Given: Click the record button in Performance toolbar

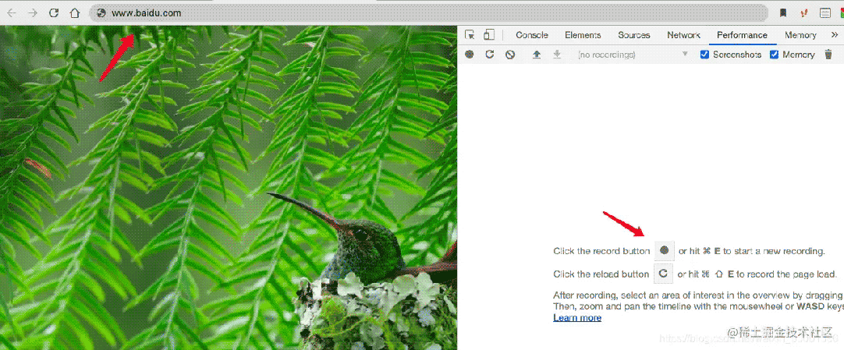Looking at the screenshot, I should click(x=470, y=55).
